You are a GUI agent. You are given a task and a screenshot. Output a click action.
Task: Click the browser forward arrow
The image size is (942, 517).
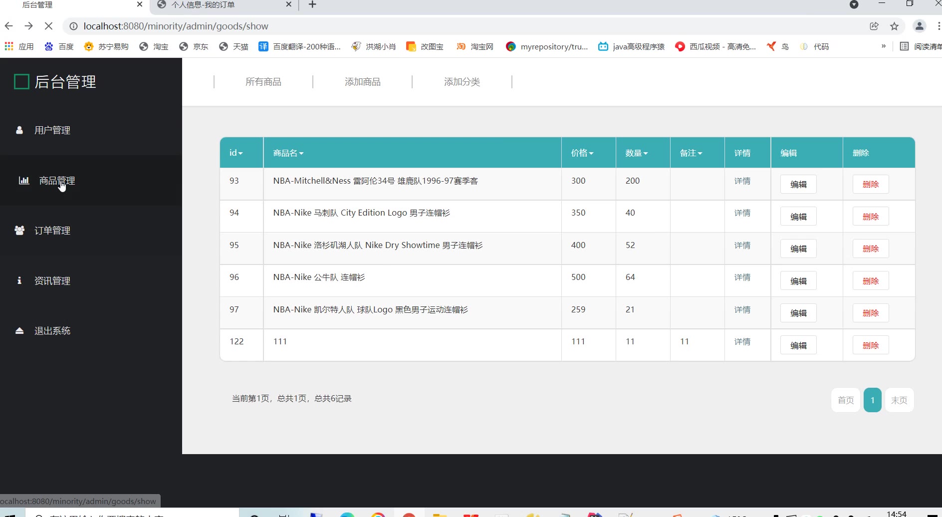[x=28, y=26]
